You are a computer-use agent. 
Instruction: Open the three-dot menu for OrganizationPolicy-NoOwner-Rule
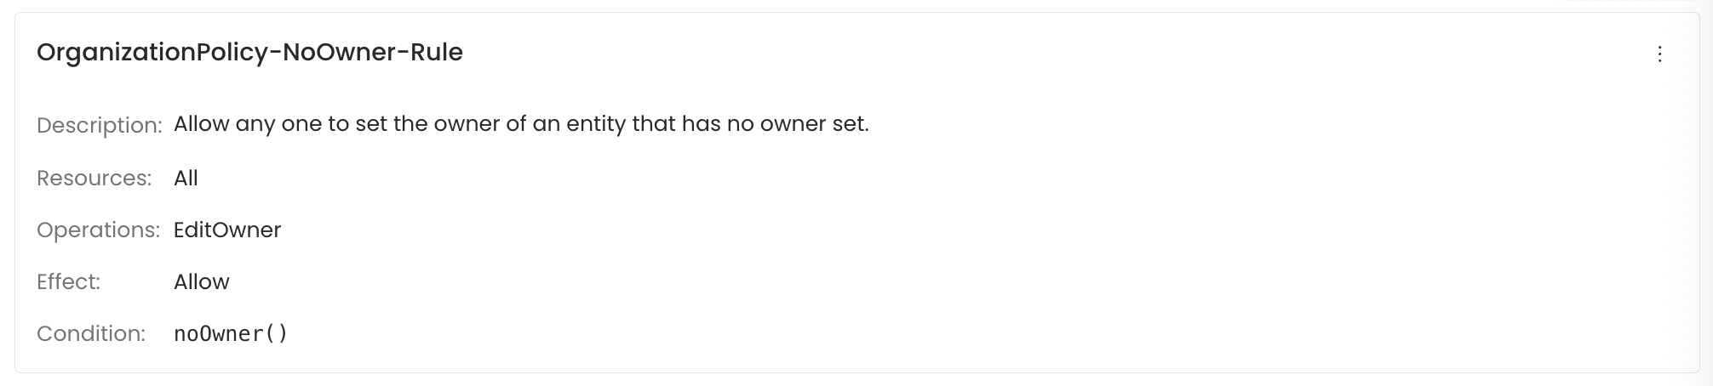pyautogui.click(x=1659, y=54)
